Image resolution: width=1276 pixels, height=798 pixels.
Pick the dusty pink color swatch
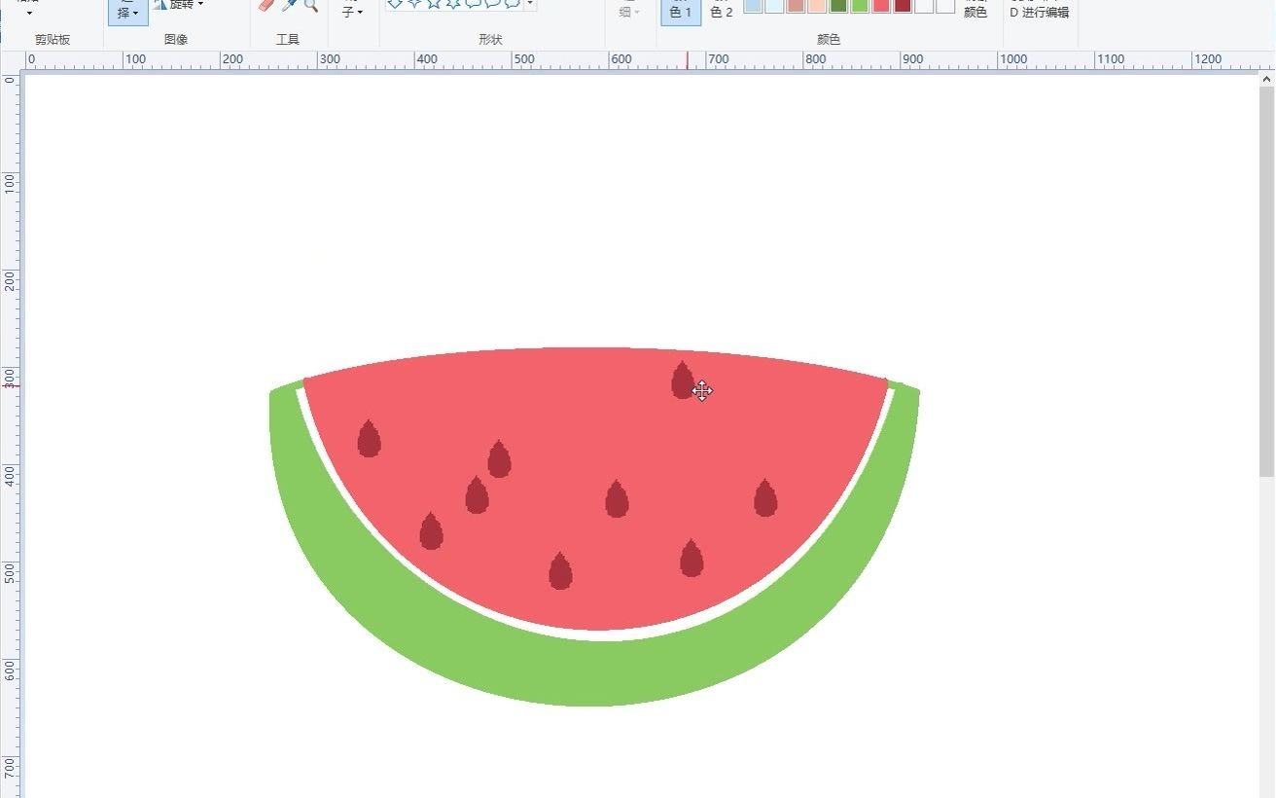(x=796, y=5)
